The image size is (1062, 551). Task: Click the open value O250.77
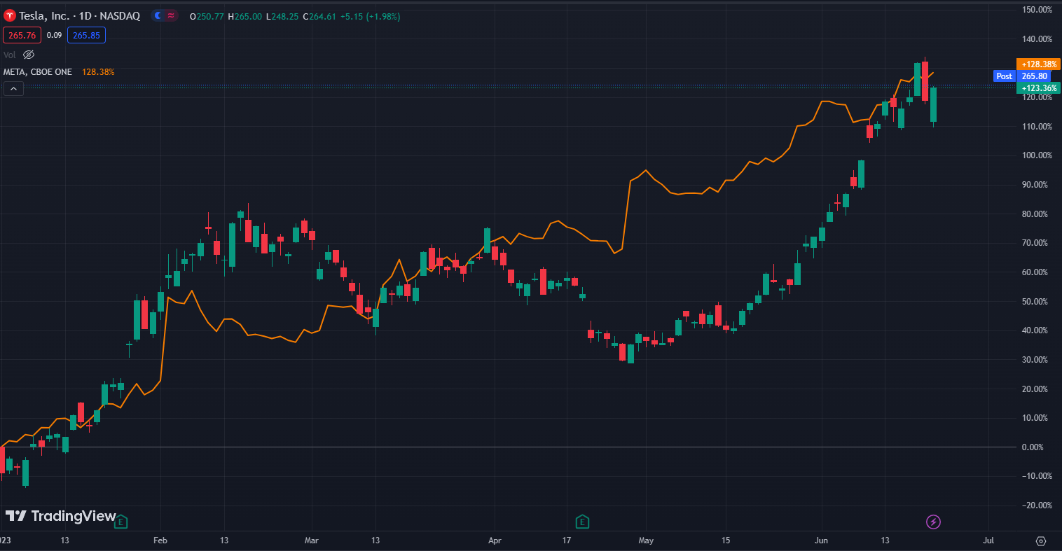(207, 16)
